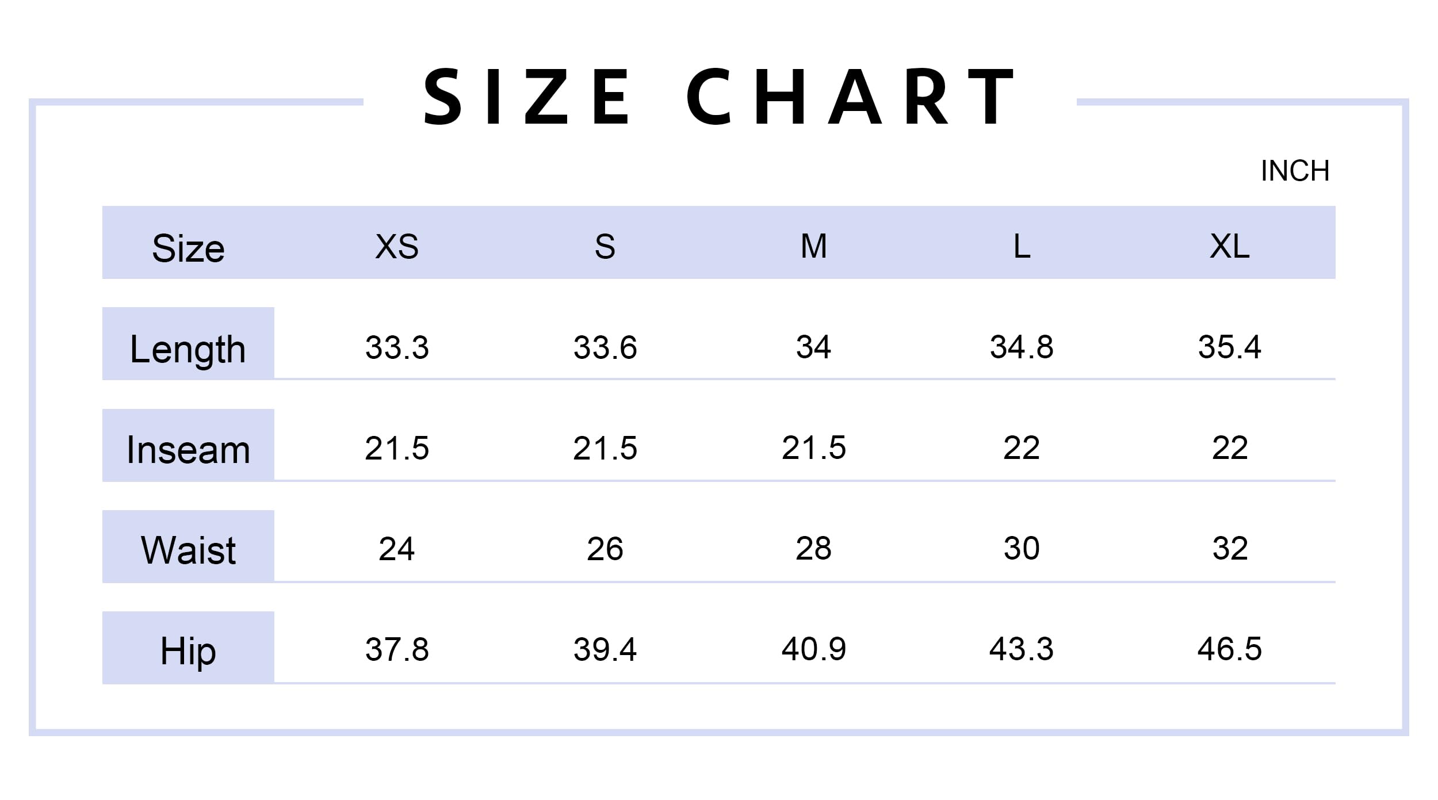The image size is (1438, 800).
Task: Select the S waist value 26
Action: click(x=605, y=548)
